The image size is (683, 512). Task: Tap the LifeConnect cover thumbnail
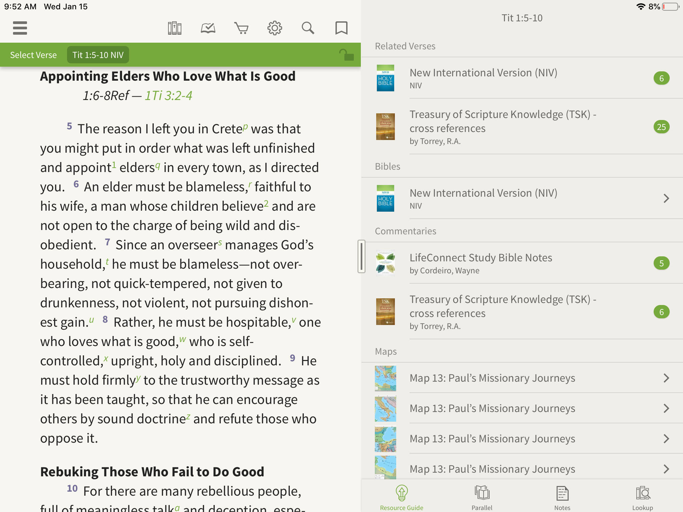click(385, 263)
